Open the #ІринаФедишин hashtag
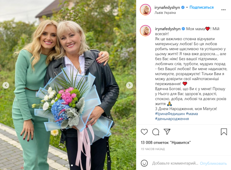This screenshot has height=170, width=231. pyautogui.click(x=170, y=114)
